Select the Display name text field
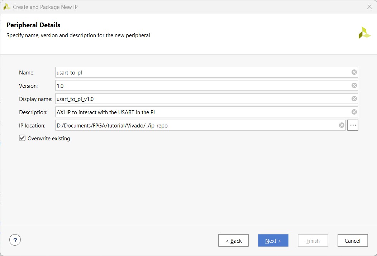Viewport: 377px width, 256px height. pyautogui.click(x=202, y=99)
